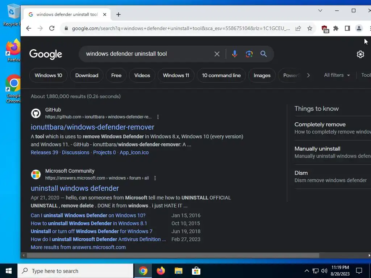This screenshot has width=371, height=278.
Task: Expand Completely remove in Things to know
Action: tap(333, 128)
